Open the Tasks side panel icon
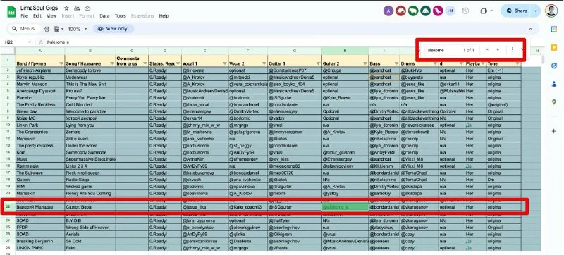564x255 pixels. (554, 66)
